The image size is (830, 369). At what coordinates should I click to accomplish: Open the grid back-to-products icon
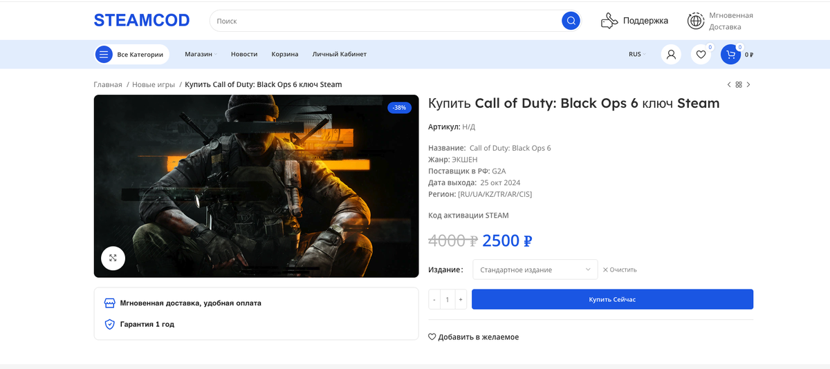click(739, 84)
